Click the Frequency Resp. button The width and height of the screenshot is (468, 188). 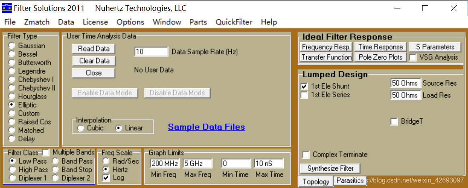tap(326, 47)
